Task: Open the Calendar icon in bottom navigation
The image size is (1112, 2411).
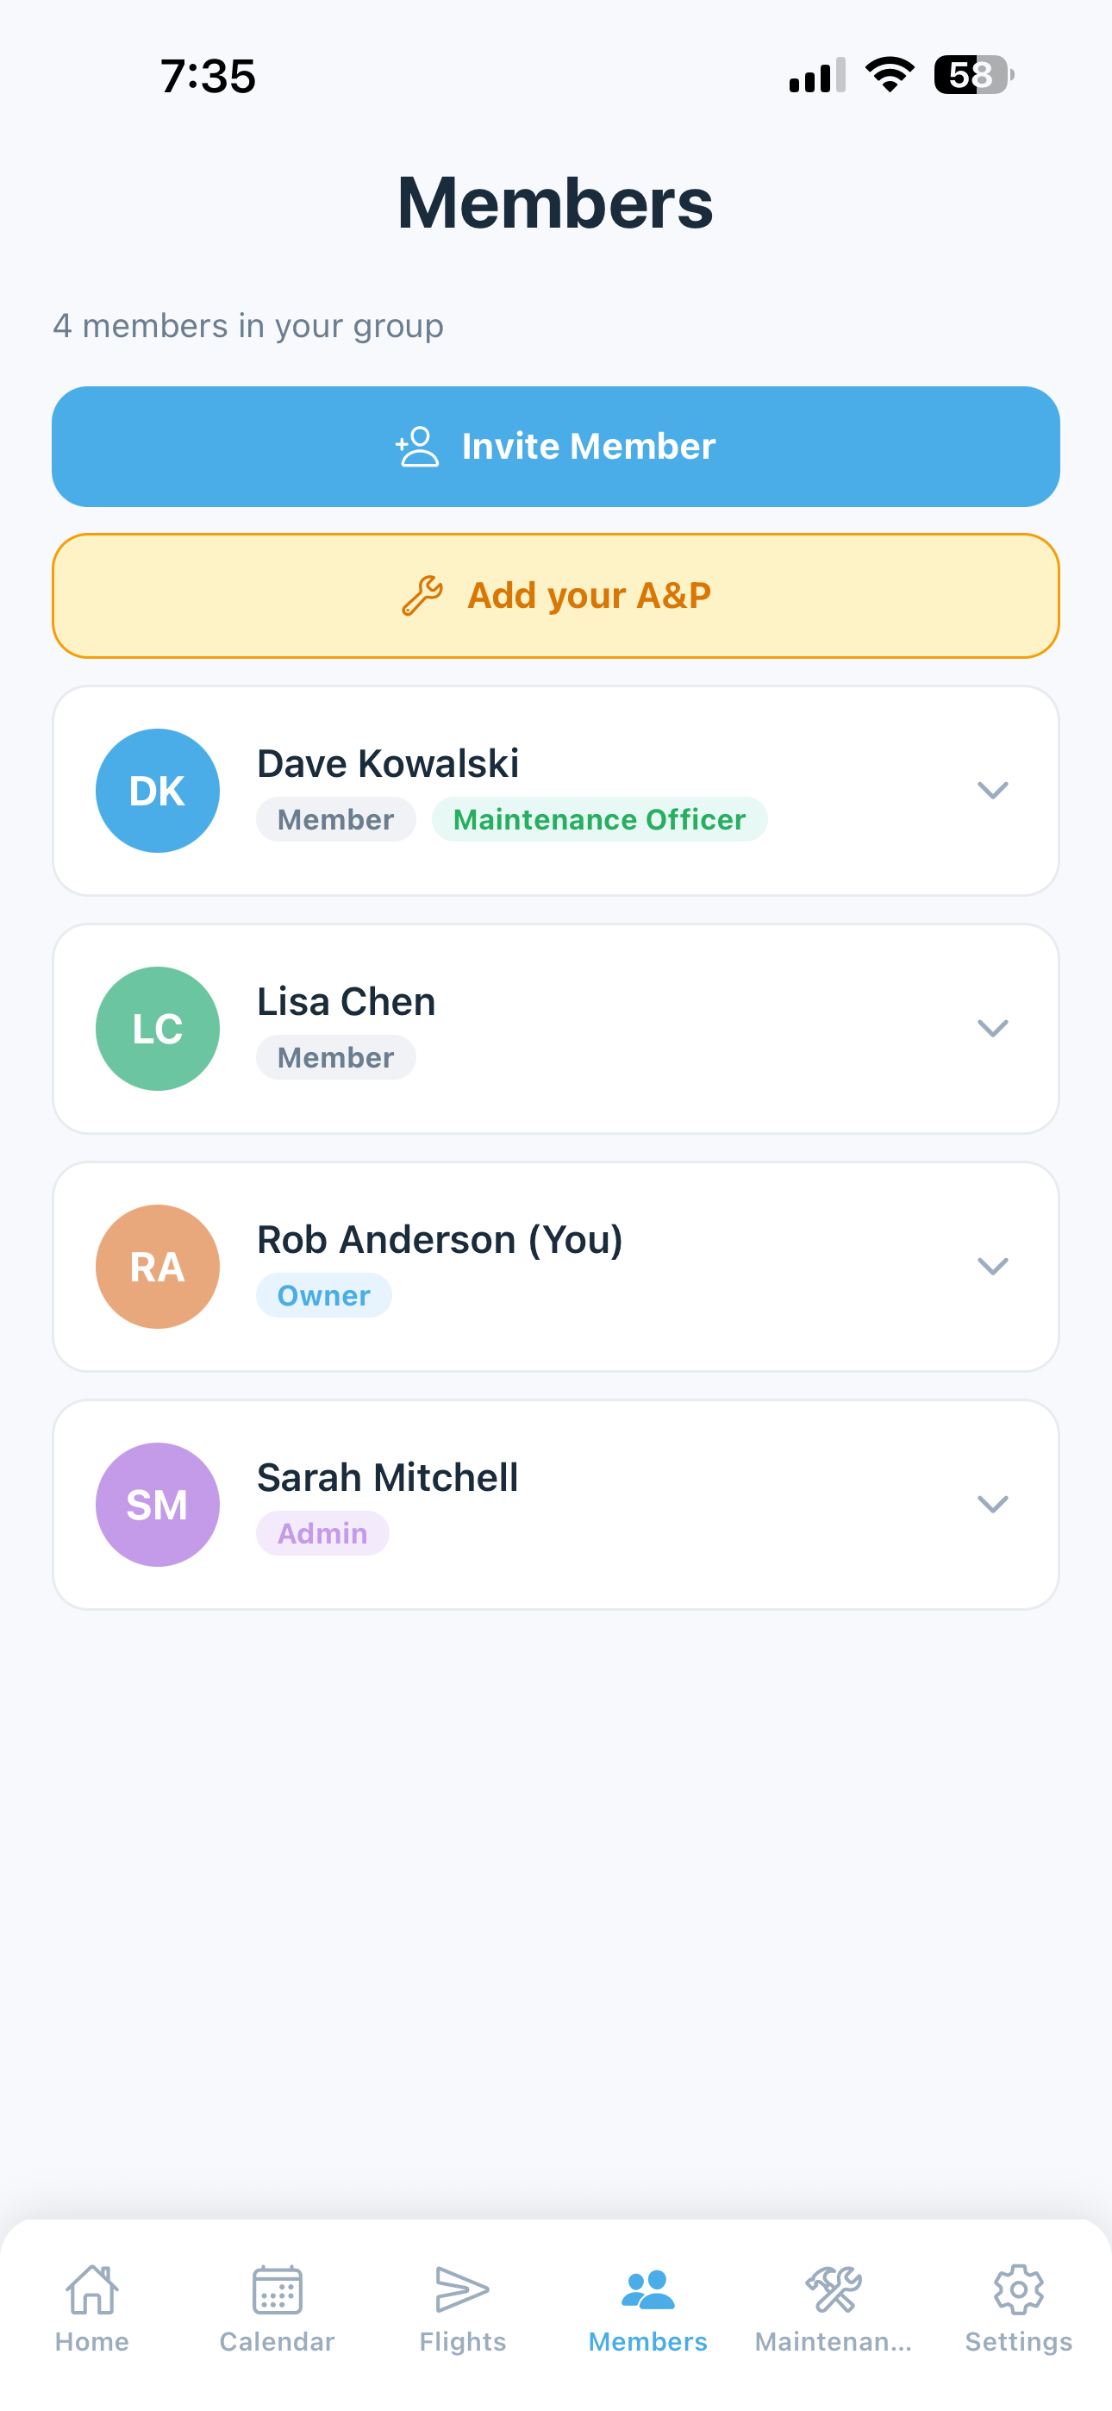Action: (x=276, y=2295)
